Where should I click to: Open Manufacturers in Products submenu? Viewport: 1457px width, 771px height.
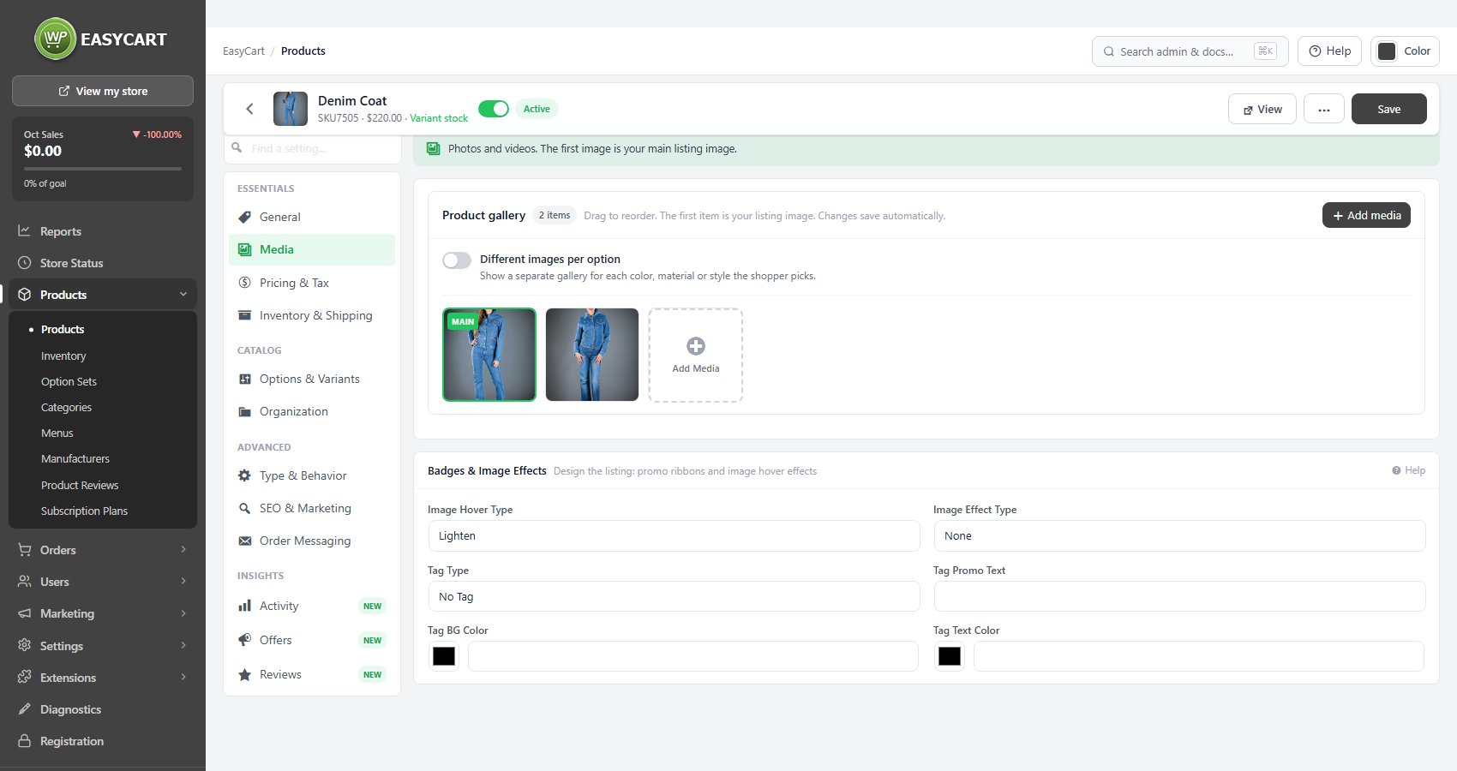pyautogui.click(x=75, y=458)
